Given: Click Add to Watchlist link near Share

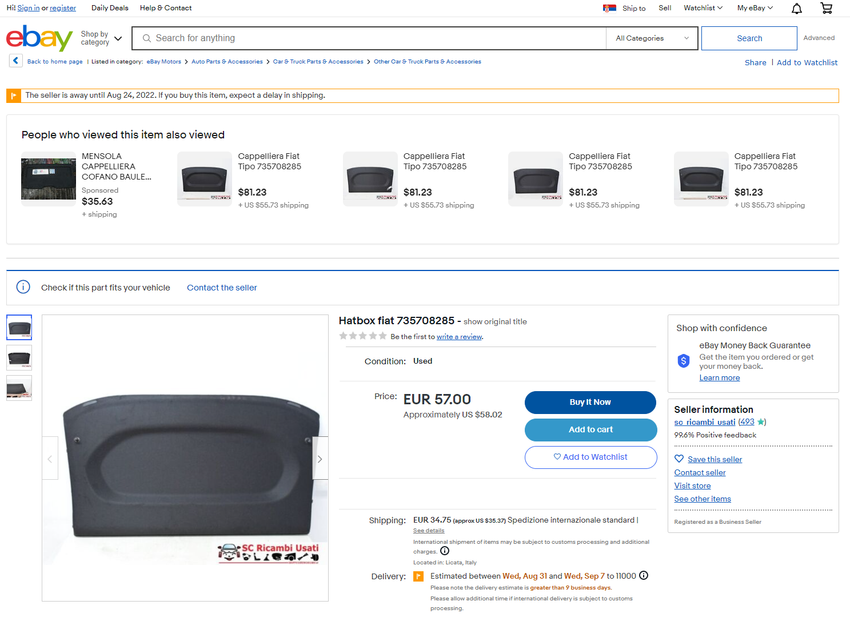Looking at the screenshot, I should pos(807,62).
